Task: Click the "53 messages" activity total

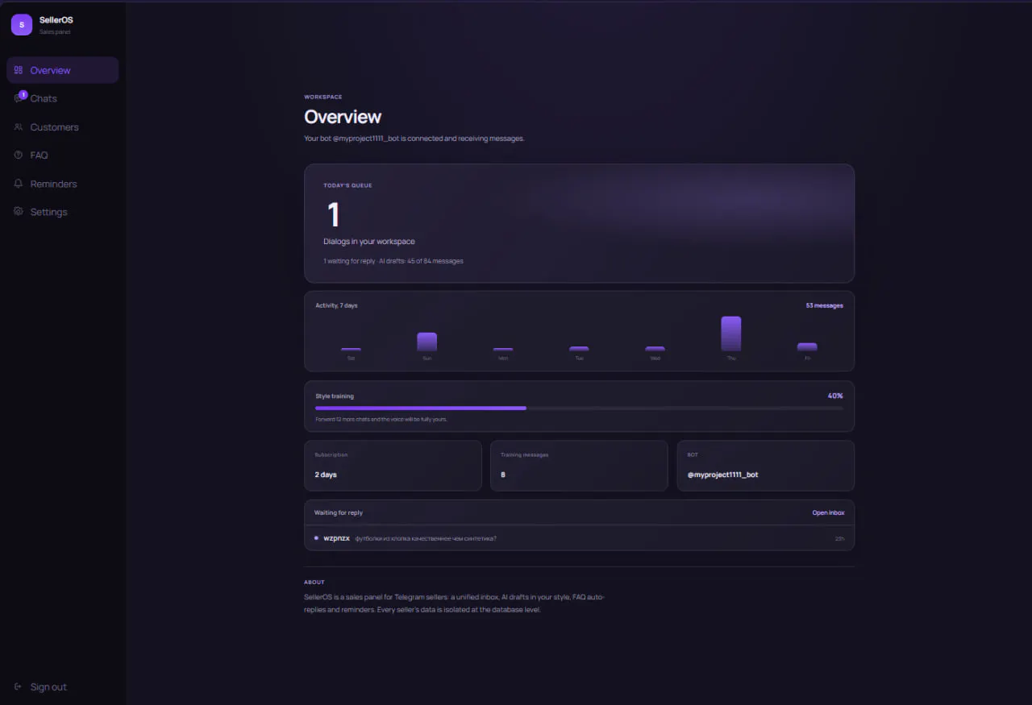Action: [x=824, y=305]
